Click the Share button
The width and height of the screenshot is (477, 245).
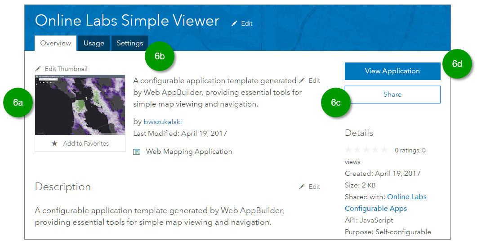392,94
